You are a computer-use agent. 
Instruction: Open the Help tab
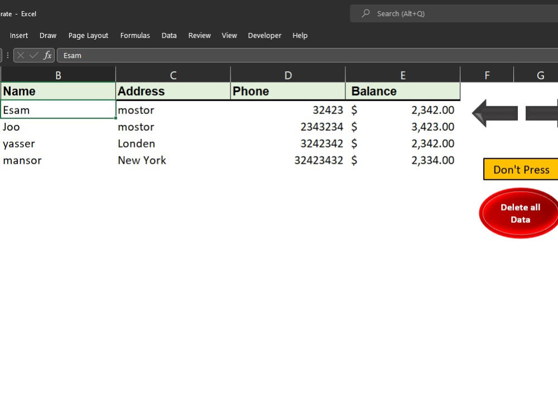[300, 36]
